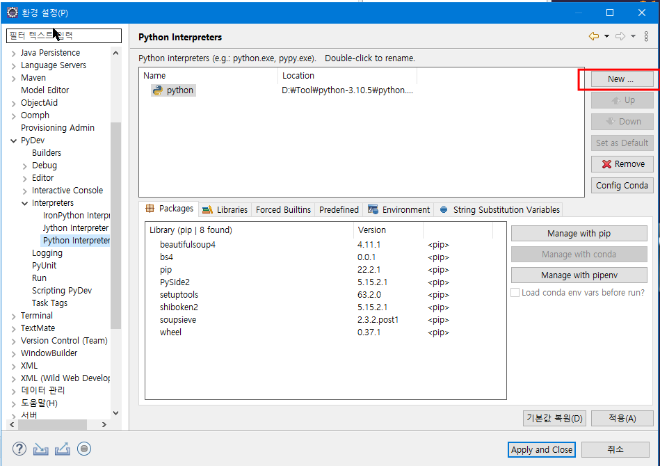660x466 pixels.
Task: Click the Version column header
Action: click(x=388, y=230)
